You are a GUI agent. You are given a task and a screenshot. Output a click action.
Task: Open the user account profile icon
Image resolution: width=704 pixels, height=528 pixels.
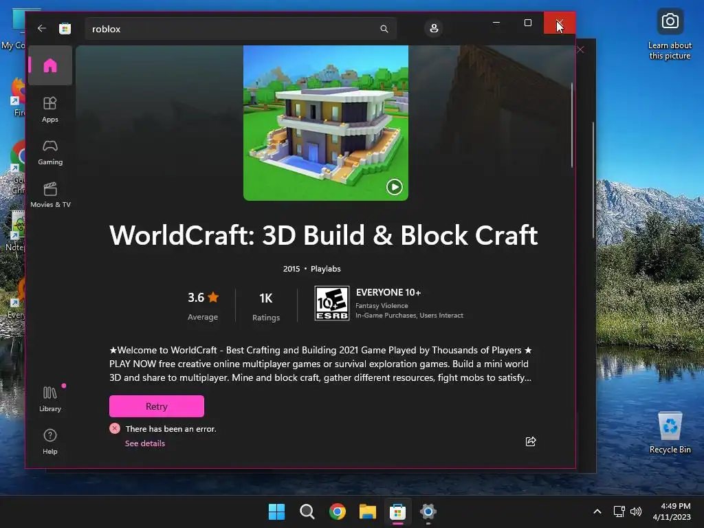point(434,28)
